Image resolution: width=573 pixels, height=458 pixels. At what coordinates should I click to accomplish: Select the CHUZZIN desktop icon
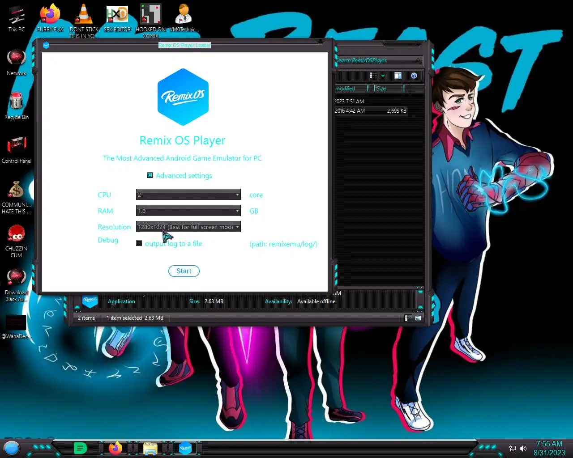17,241
